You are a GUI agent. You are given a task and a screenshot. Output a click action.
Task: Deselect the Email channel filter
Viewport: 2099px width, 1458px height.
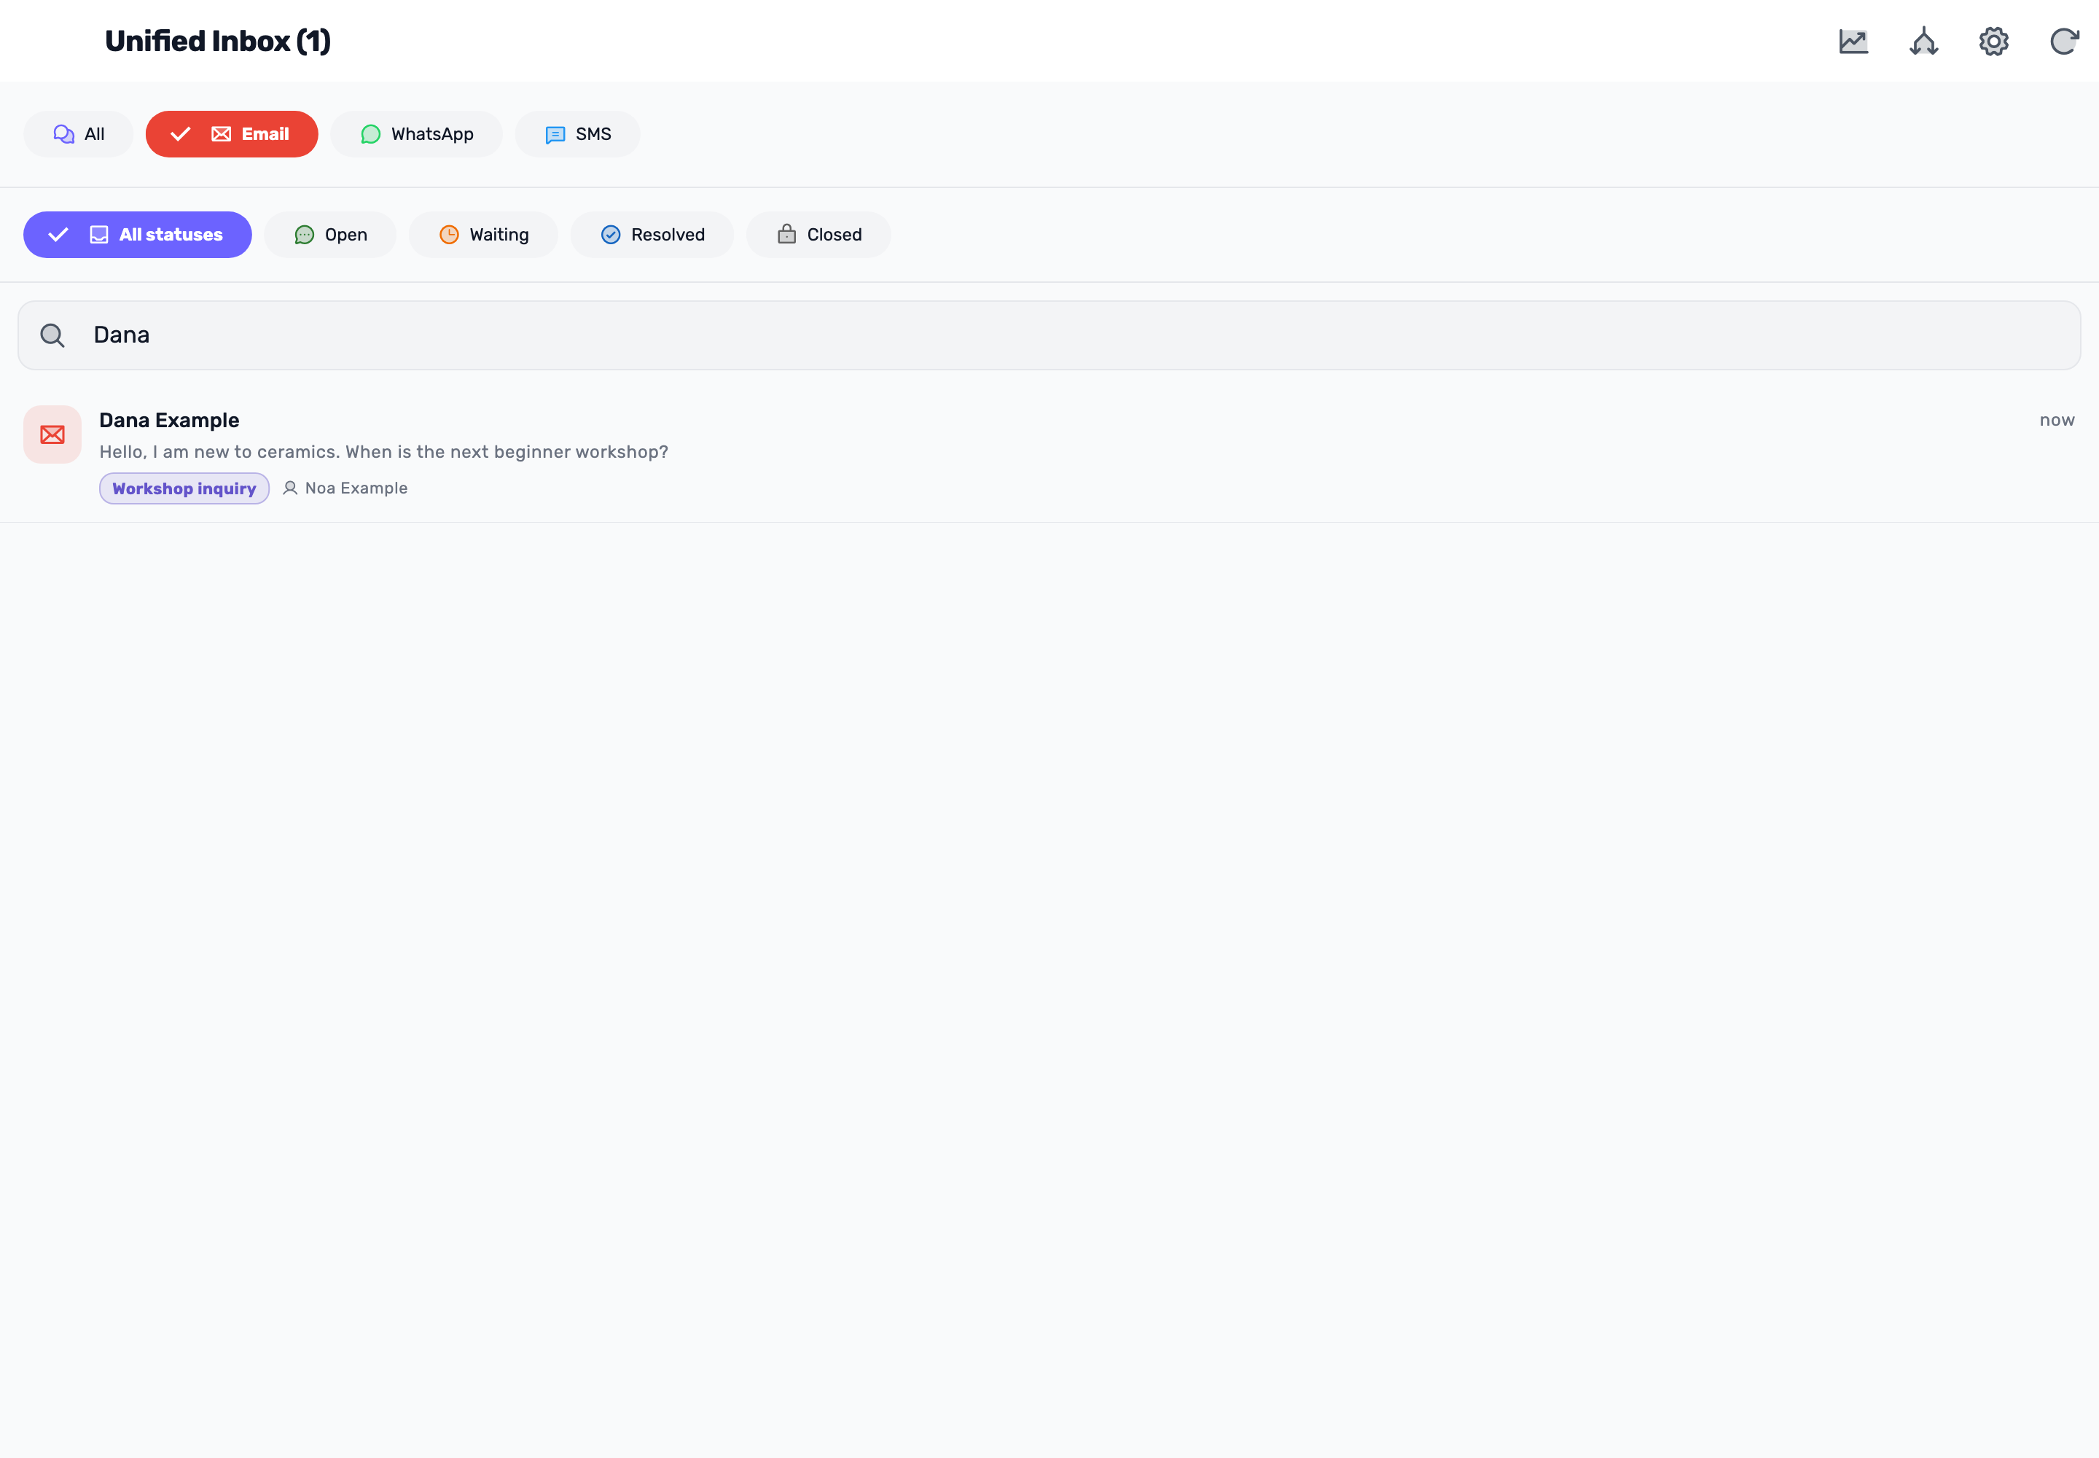click(232, 134)
